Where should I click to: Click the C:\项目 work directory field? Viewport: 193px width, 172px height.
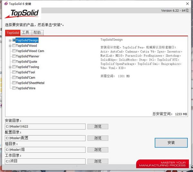click(45, 161)
